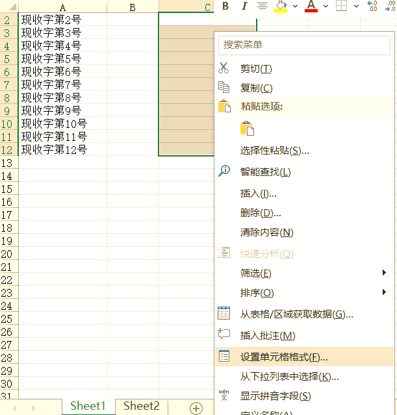Select column A header
This screenshot has width=397, height=415.
pos(62,6)
